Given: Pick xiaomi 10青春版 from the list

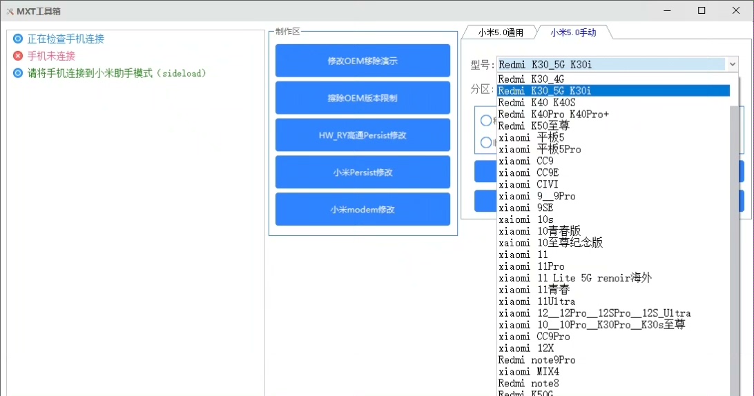Looking at the screenshot, I should (614, 231).
